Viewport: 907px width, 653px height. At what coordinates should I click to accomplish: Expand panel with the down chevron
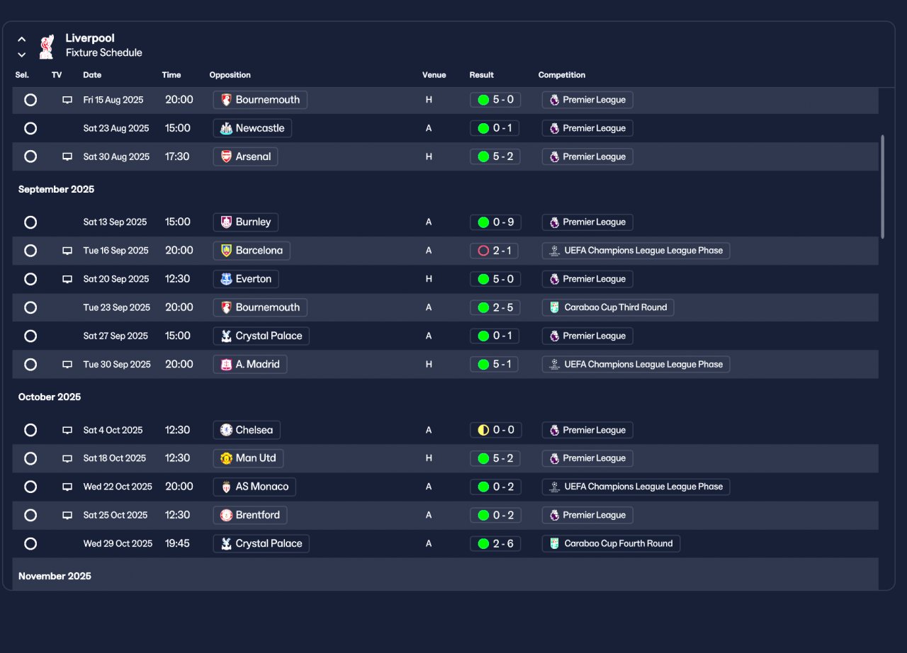[22, 55]
